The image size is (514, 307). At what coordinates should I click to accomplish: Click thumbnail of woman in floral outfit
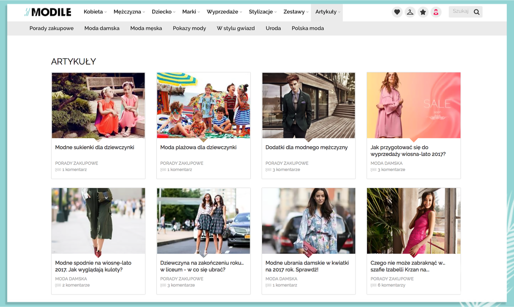click(308, 221)
